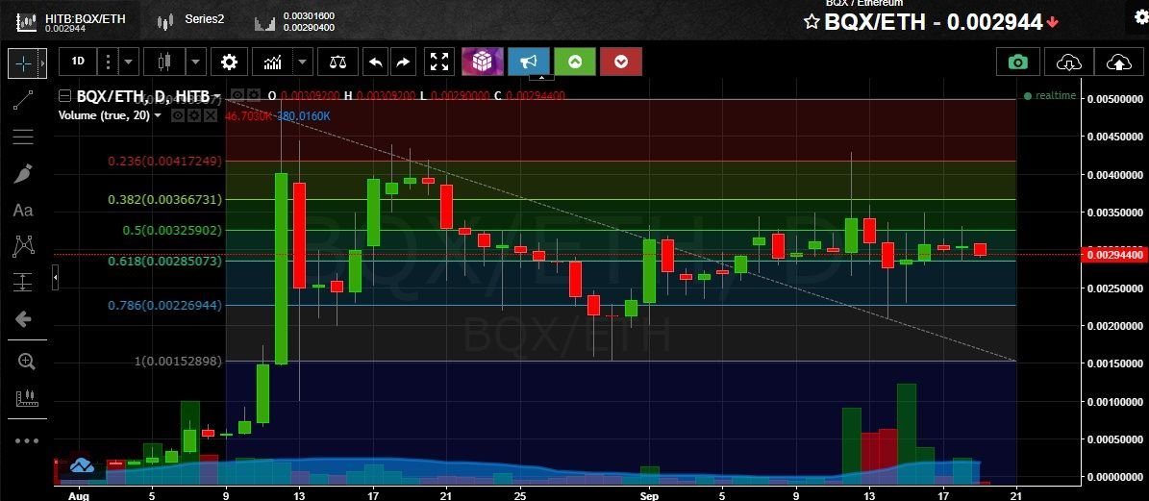Viewport: 1149px width, 501px height.
Task: Expand the indicators dropdown arrow
Action: pyautogui.click(x=303, y=62)
